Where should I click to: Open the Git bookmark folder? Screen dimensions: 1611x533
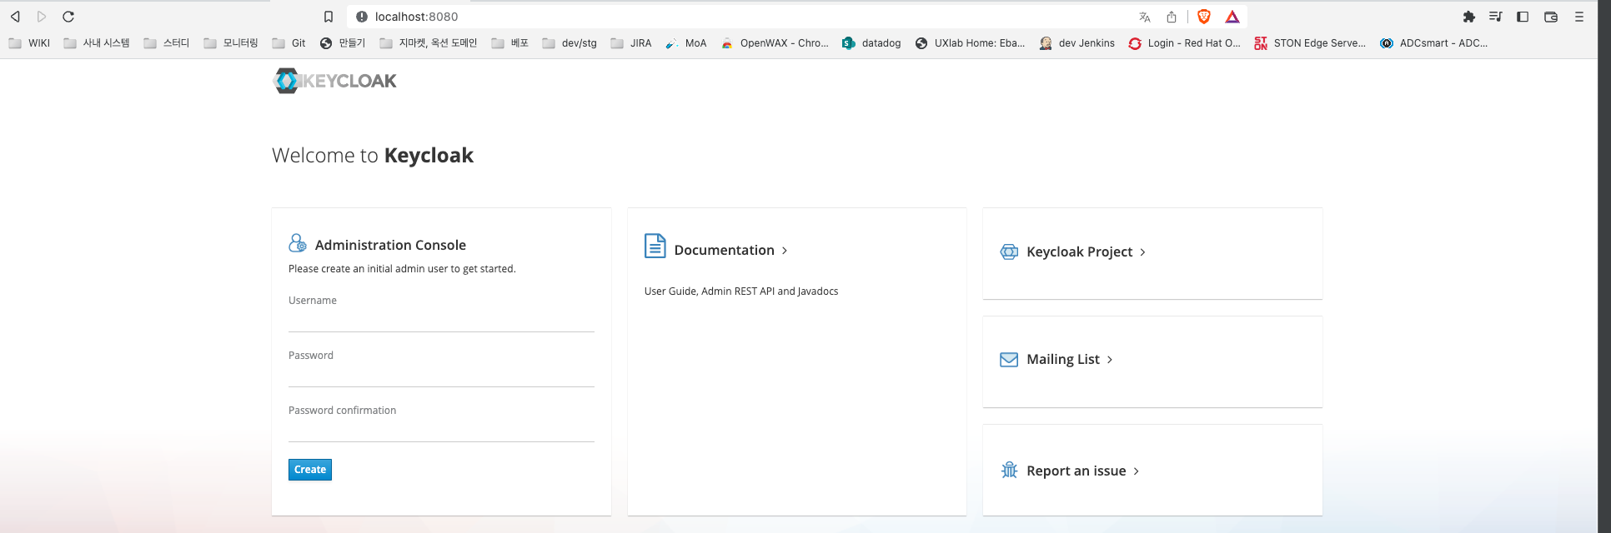[289, 43]
